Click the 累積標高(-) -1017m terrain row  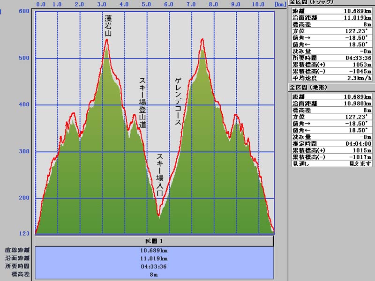click(332, 157)
